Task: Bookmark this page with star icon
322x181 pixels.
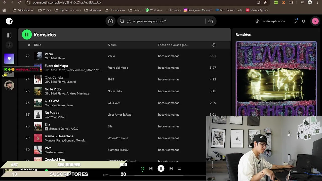Action: click(265, 2)
